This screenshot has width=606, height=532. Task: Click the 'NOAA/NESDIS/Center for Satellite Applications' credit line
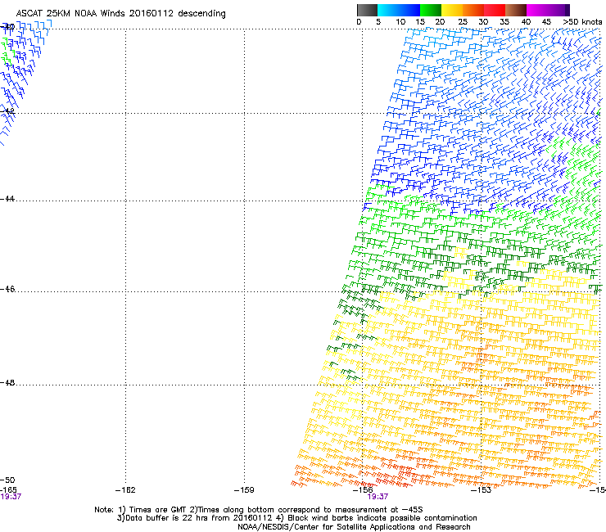click(x=354, y=527)
